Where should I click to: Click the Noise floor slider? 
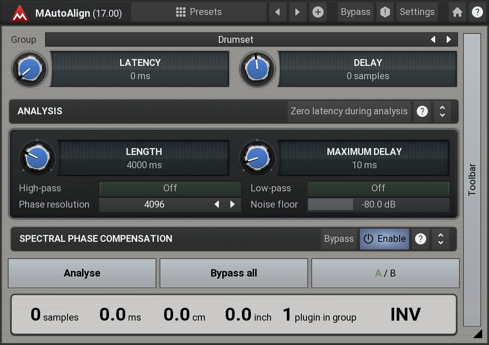tap(378, 205)
